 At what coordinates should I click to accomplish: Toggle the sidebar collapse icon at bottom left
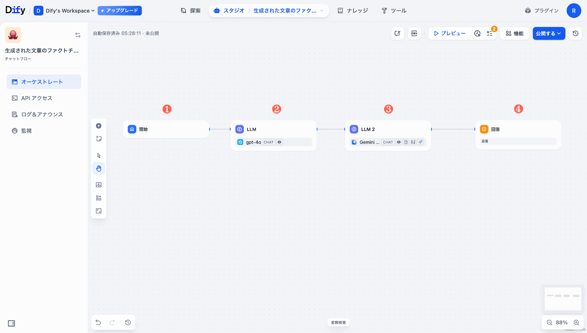[11, 323]
